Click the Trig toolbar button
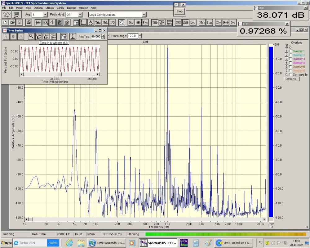The height and width of the screenshot is (248, 310). tap(98, 22)
